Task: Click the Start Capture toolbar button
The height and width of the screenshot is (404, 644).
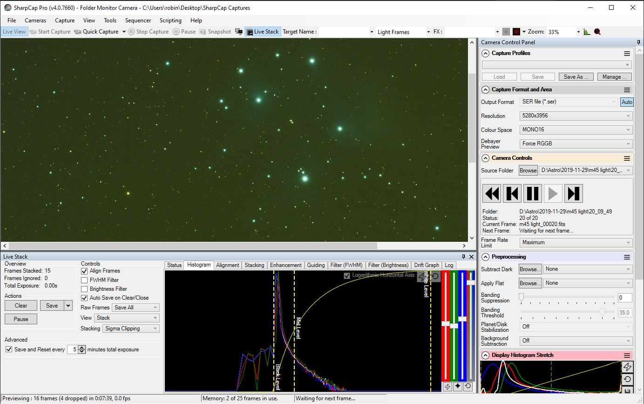Action: pyautogui.click(x=50, y=32)
